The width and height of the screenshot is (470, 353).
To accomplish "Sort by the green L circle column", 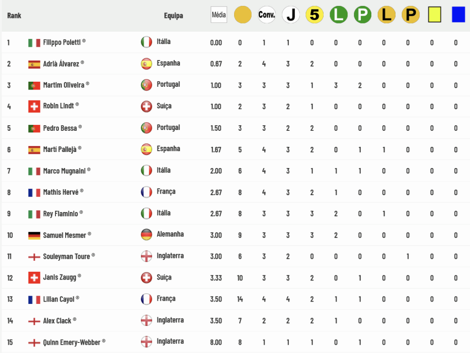I will (x=338, y=15).
